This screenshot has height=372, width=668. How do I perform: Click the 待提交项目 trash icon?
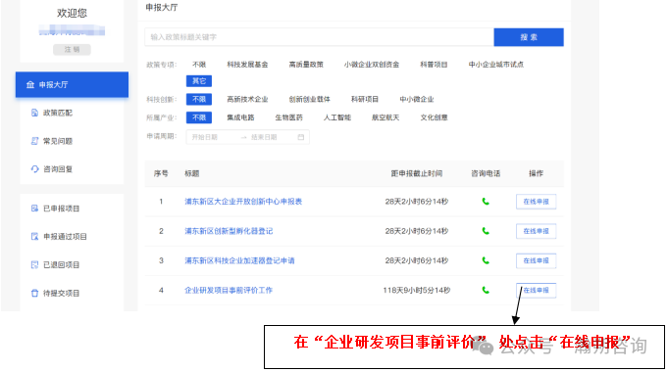coord(35,293)
